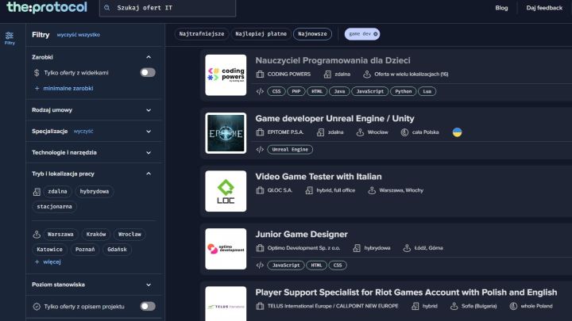Expand the Technologie i narzędzia section

149,152
